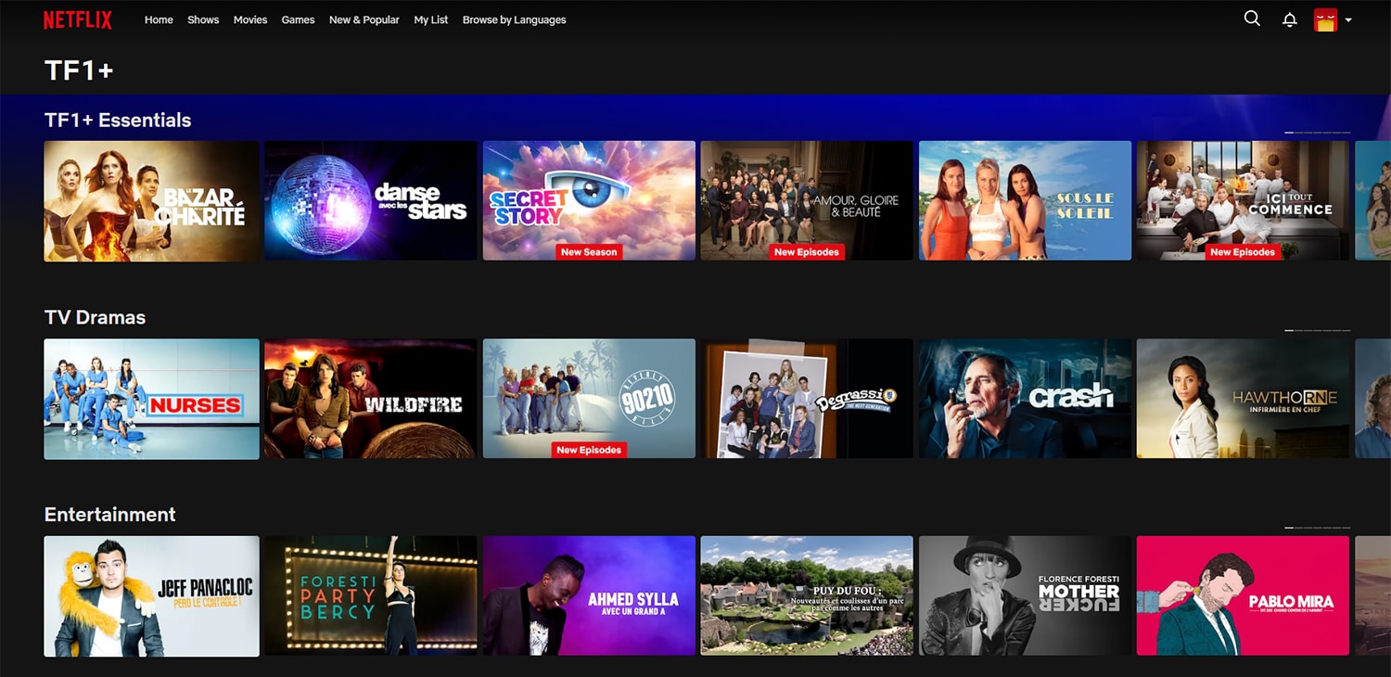The width and height of the screenshot is (1391, 677).
Task: Open Browse by Languages
Action: pyautogui.click(x=515, y=19)
